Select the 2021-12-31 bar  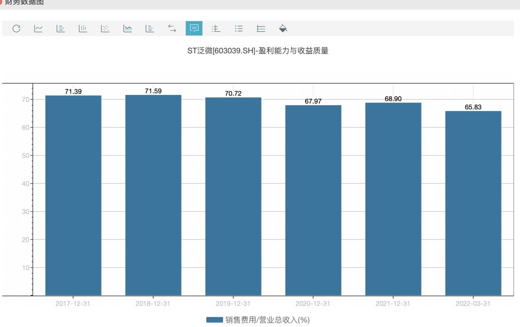[393, 199]
